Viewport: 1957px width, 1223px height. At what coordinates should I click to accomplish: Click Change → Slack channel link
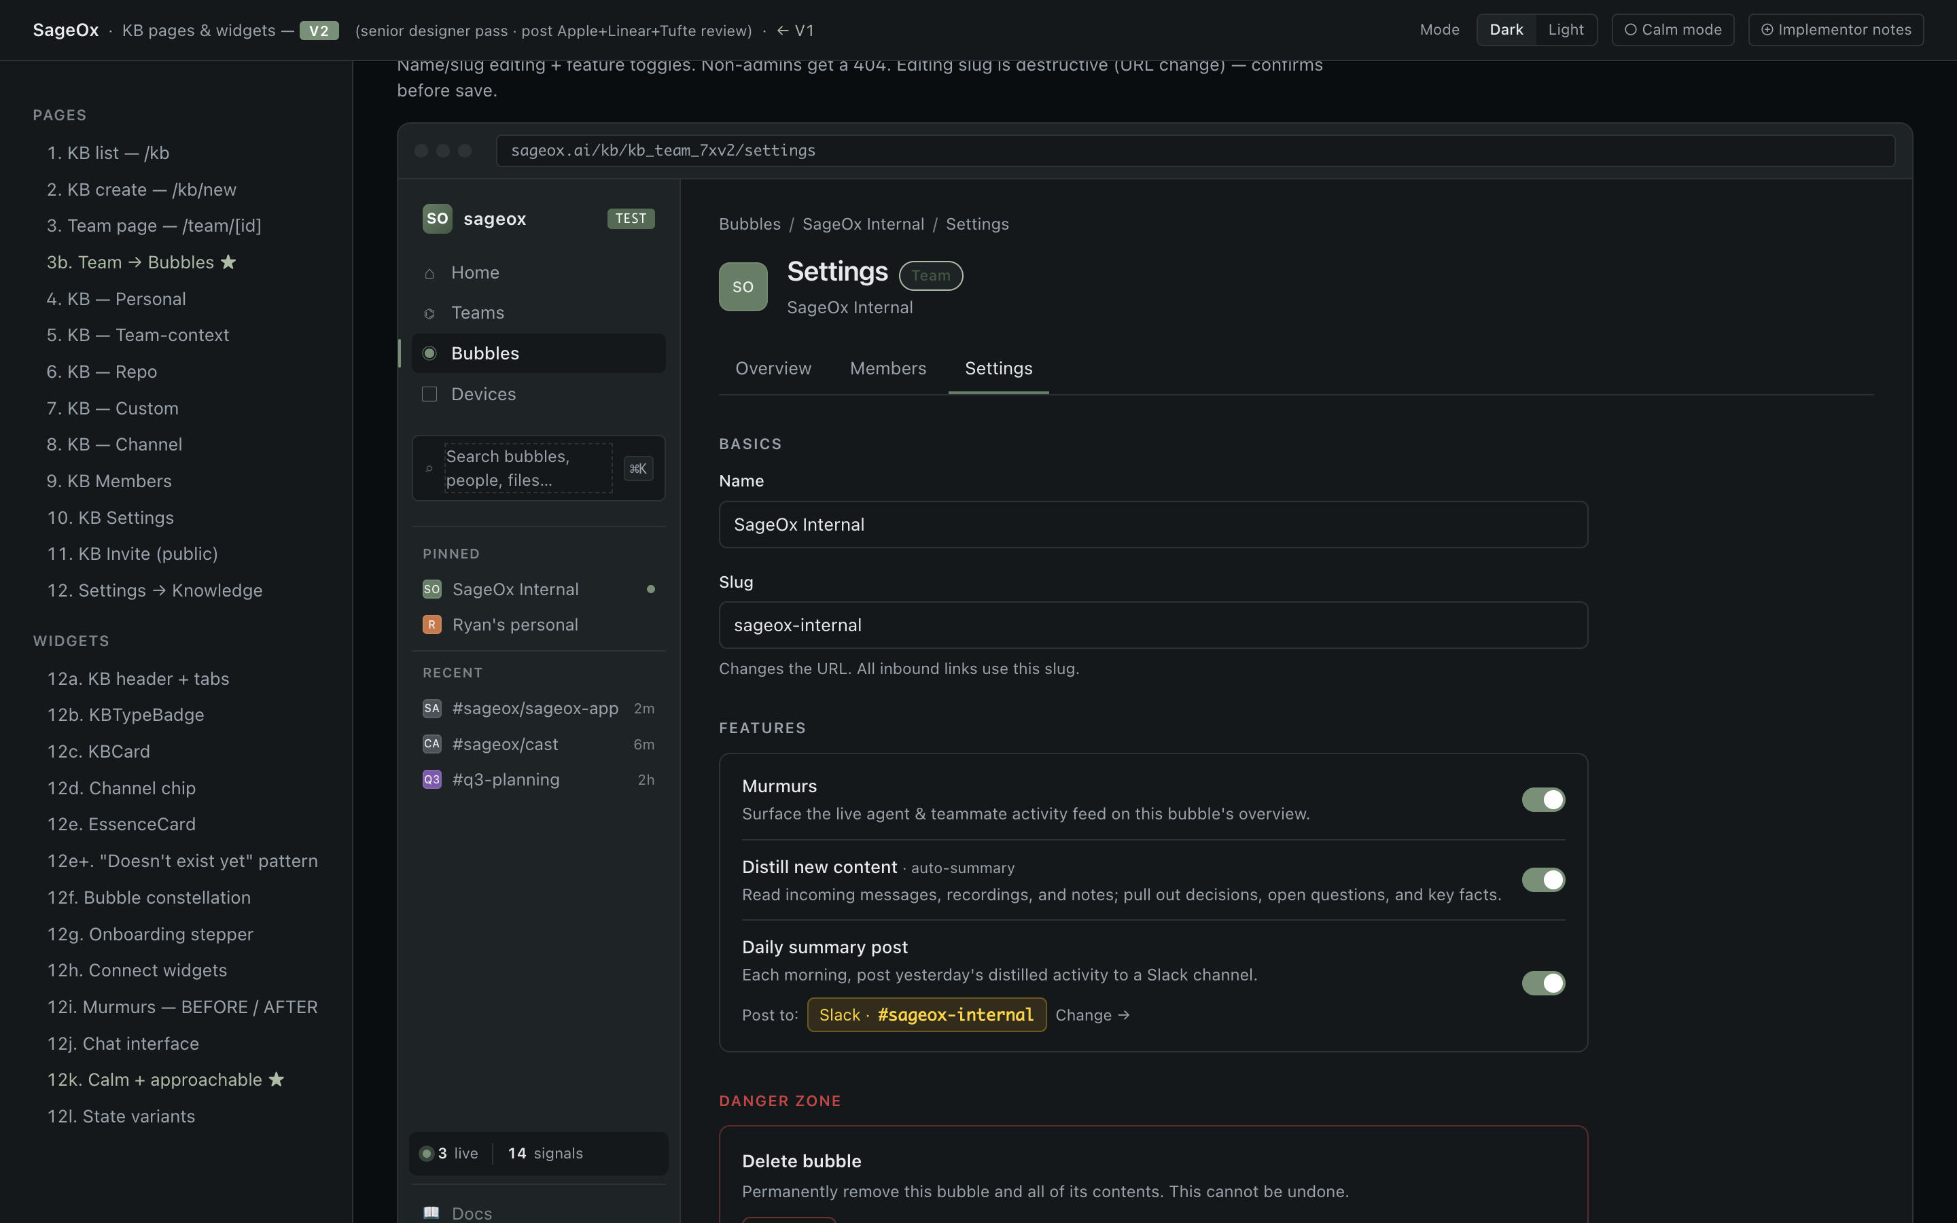(1093, 1015)
